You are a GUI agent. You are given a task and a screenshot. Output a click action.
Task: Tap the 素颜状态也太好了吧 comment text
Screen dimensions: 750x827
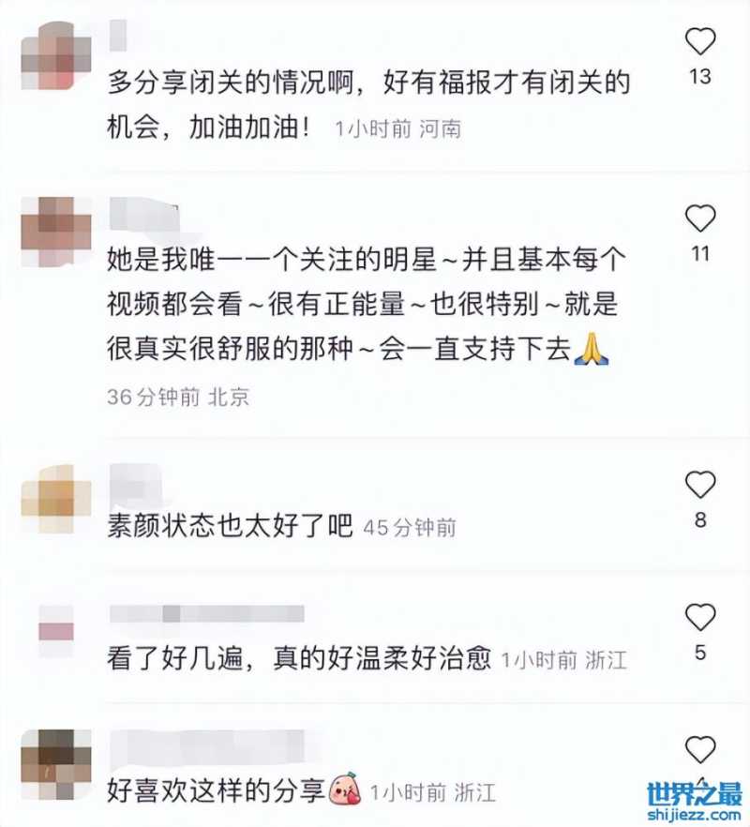coord(230,525)
